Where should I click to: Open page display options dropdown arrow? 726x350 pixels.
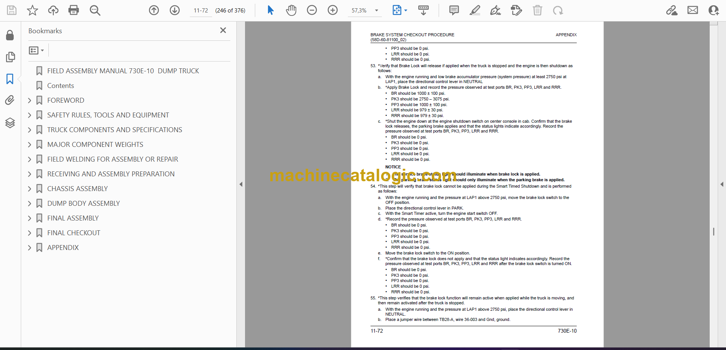[x=406, y=11]
